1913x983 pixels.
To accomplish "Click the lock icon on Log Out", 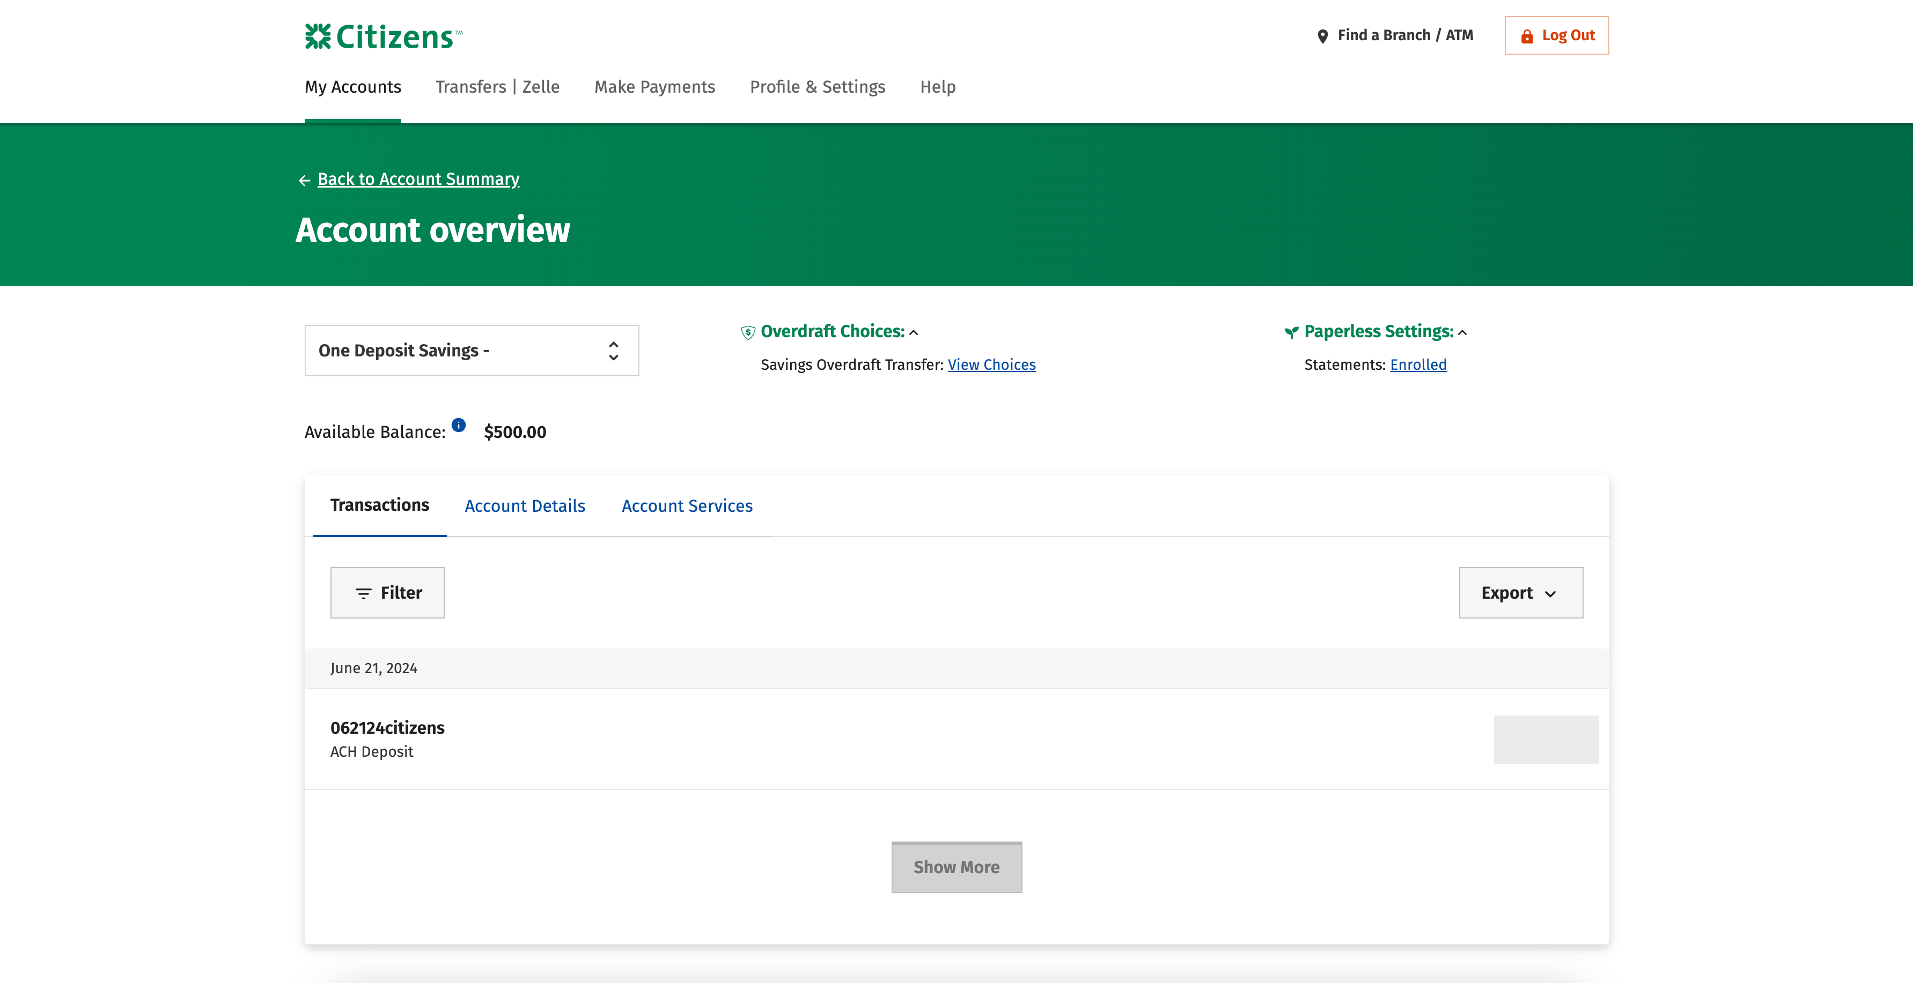I will point(1527,36).
